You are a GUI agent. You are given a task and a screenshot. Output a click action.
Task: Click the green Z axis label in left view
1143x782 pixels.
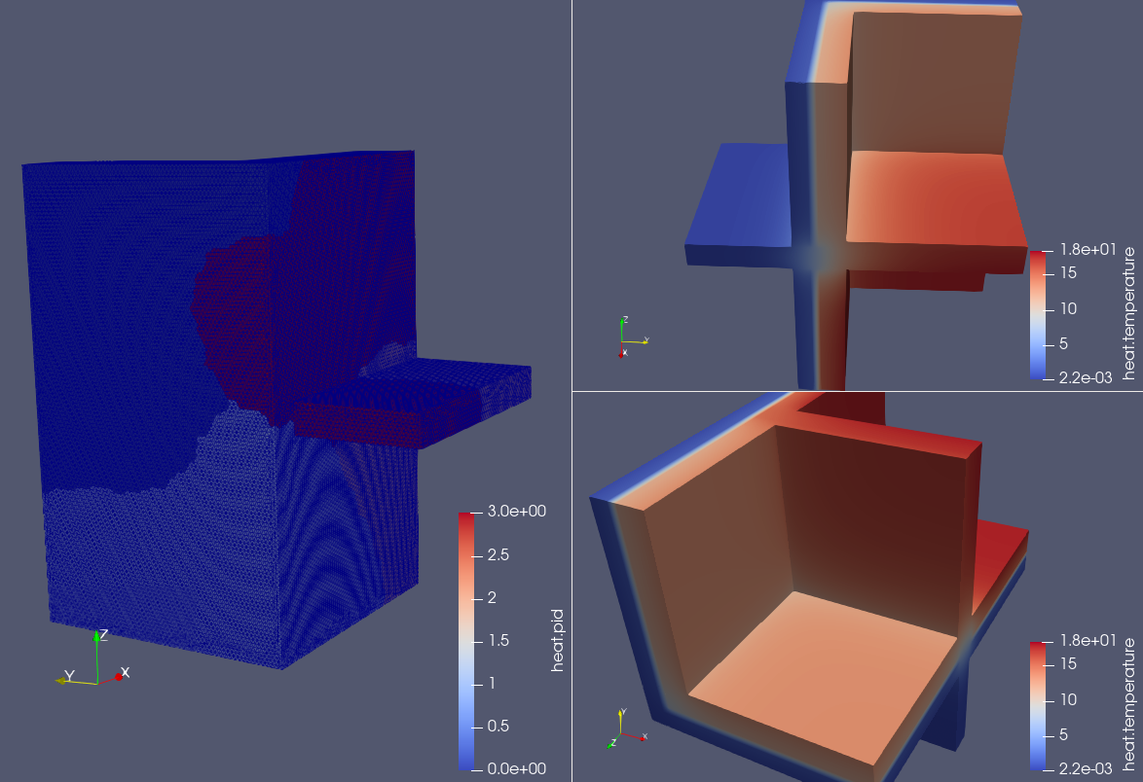pyautogui.click(x=103, y=634)
